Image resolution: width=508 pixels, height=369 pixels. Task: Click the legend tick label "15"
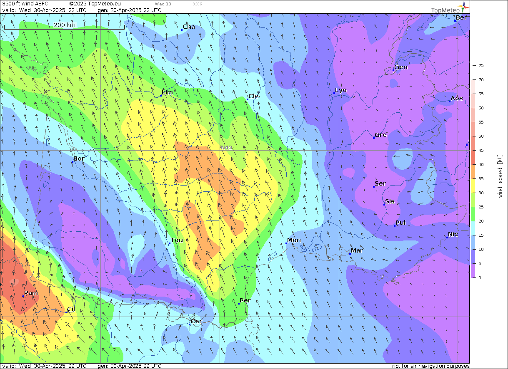[x=481, y=235]
